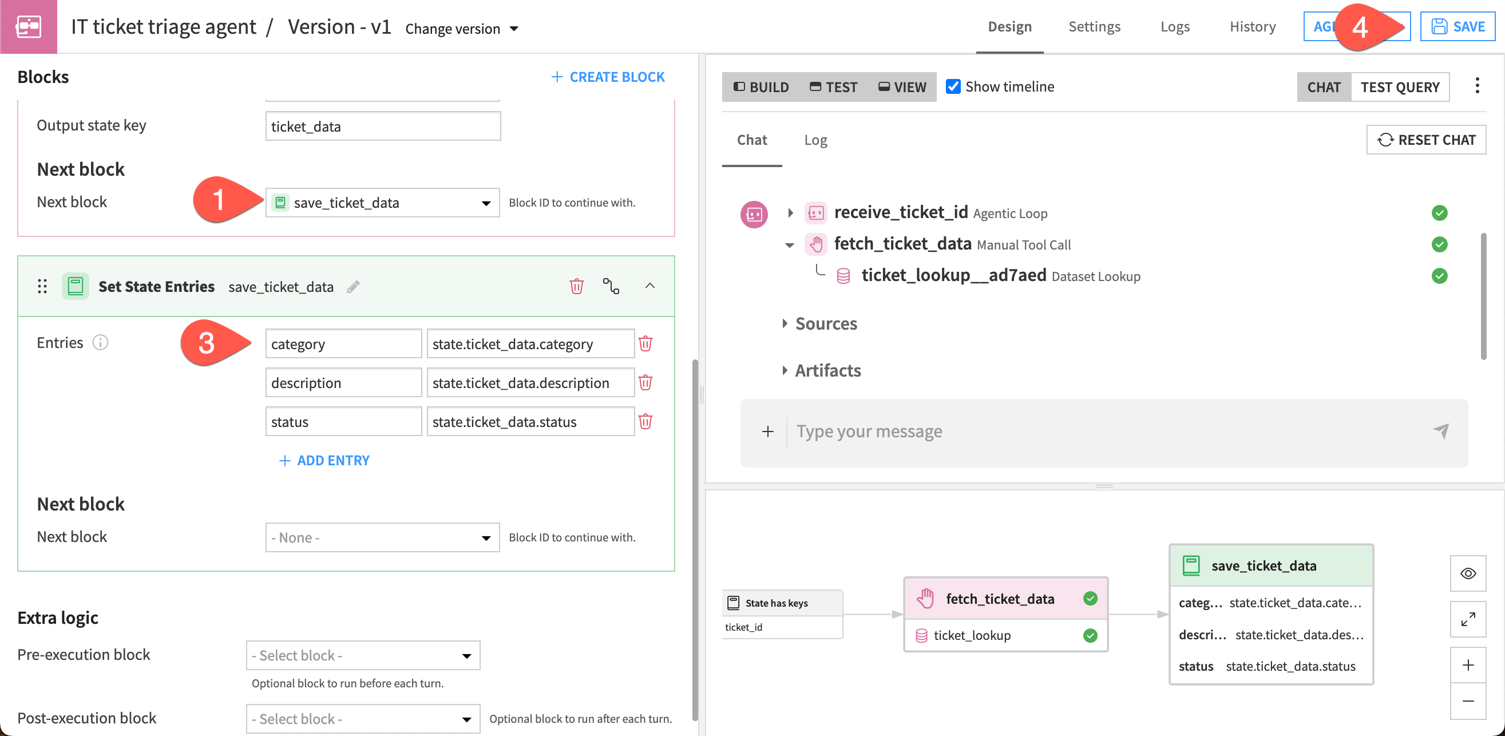Click the ticket_lookup row in fetch_ticket_data node
The width and height of the screenshot is (1505, 736).
pyautogui.click(x=1005, y=635)
